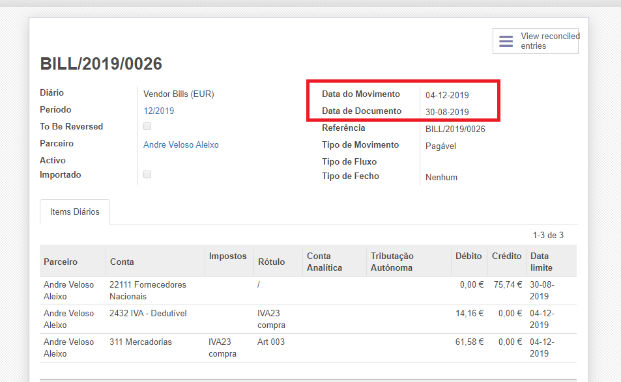
Task: Open partner link Andre Veloso Aleixo
Action: 181,144
